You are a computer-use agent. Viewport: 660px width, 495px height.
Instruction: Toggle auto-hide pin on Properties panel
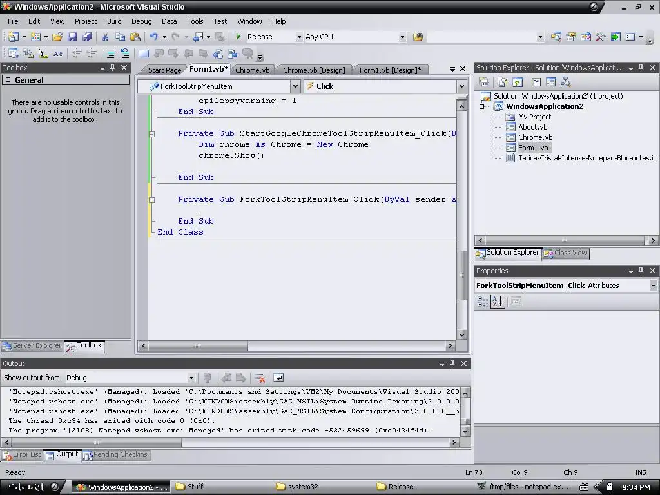point(641,271)
